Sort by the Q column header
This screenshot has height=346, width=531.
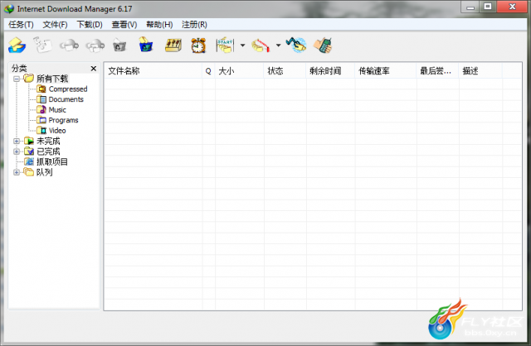coord(208,71)
